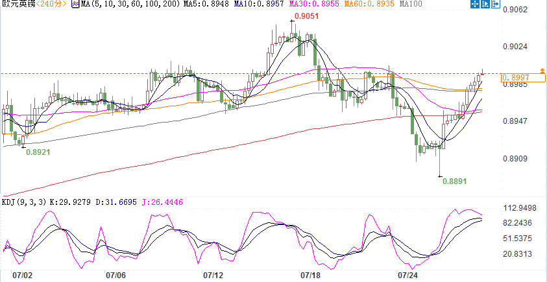Click the orange current price marker 0.8997

click(516, 78)
